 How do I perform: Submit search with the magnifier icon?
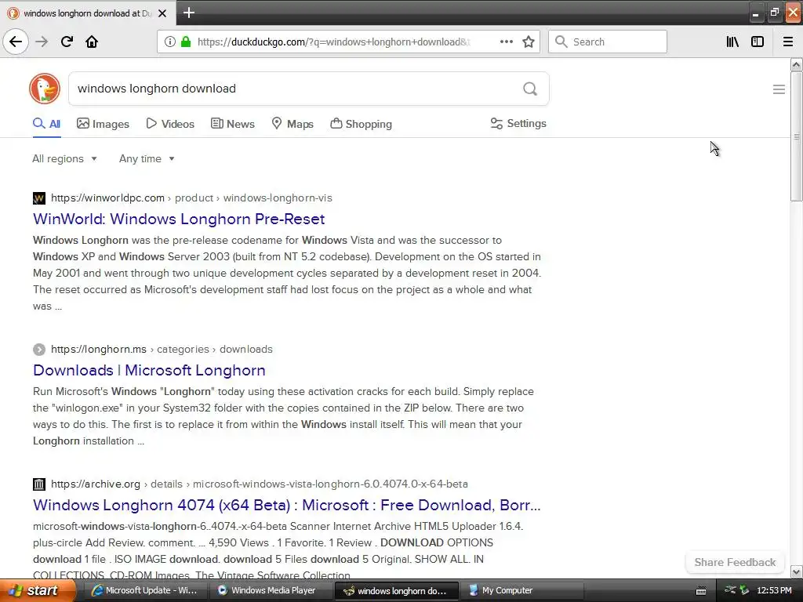click(x=530, y=89)
